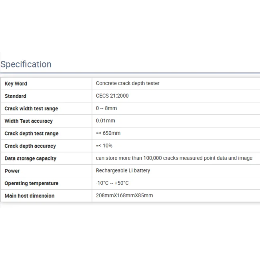Image resolution: width=260 pixels, height=260 pixels.
Task: Select the Data storage capacity label
Action: [30, 158]
